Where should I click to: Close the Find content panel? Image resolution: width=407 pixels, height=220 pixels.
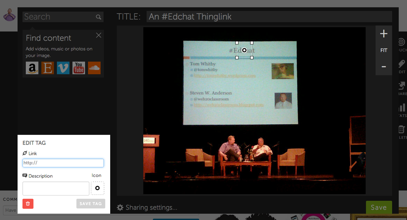98,35
